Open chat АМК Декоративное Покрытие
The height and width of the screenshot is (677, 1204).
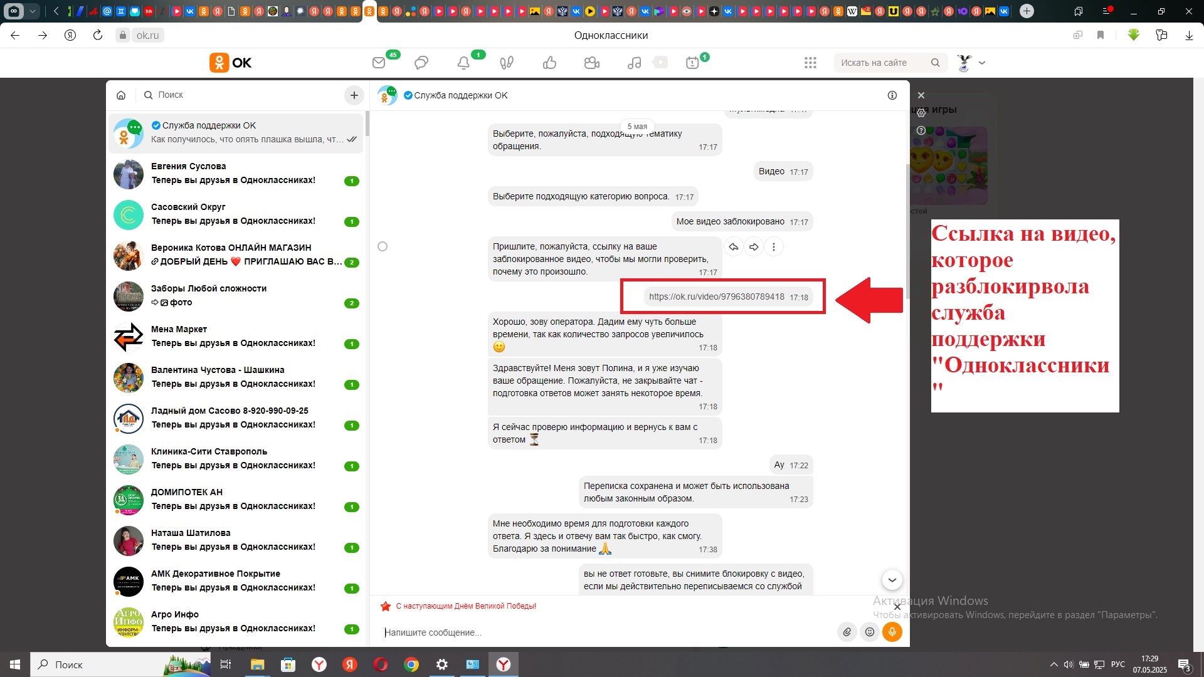pyautogui.click(x=236, y=581)
